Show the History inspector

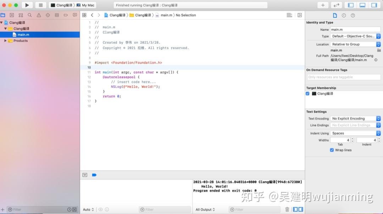pos(344,15)
